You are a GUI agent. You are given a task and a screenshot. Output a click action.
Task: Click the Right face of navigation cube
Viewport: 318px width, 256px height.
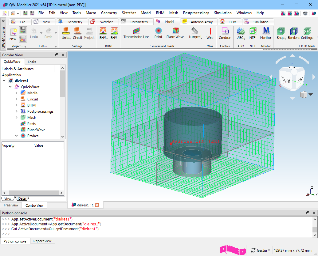tap(286, 80)
